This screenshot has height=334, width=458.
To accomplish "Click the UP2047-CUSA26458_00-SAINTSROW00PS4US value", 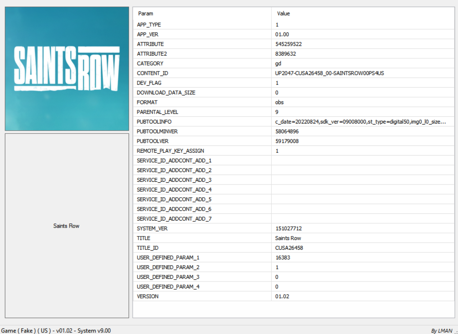I will point(330,73).
